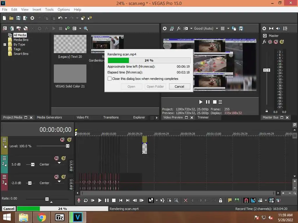Image resolution: width=298 pixels, height=223 pixels.
Task: Open Master Bus audio properties gear icon
Action: click(264, 28)
